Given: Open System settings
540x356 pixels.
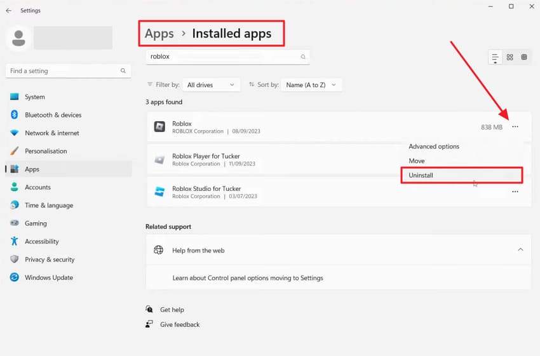Looking at the screenshot, I should tap(68, 97).
